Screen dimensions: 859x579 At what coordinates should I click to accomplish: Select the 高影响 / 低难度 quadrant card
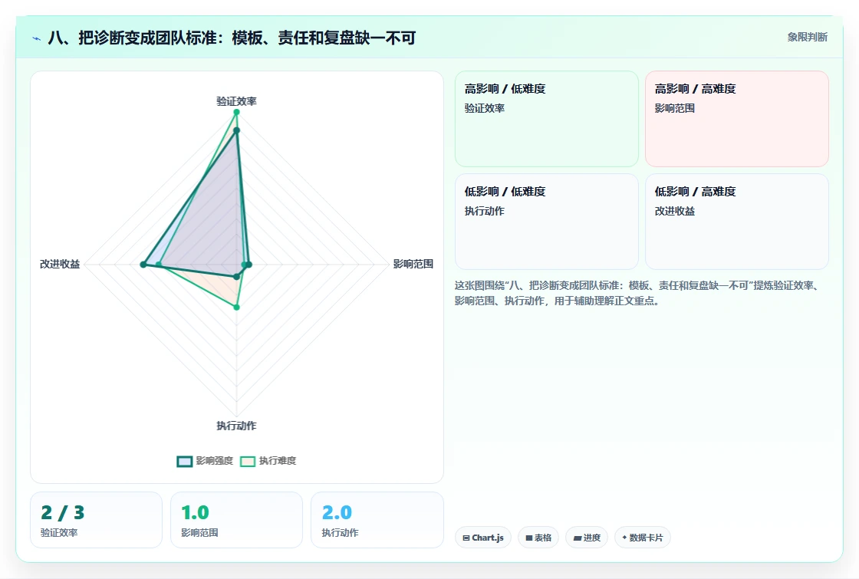click(x=547, y=119)
